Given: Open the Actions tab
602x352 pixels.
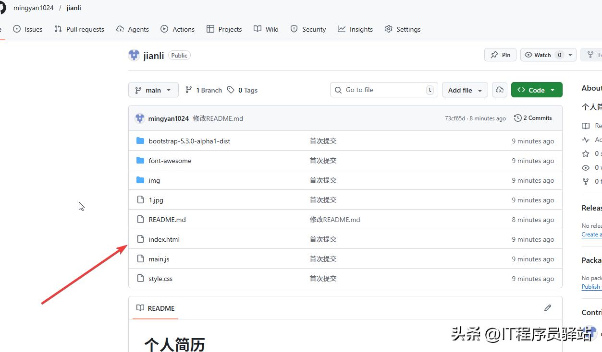Looking at the screenshot, I should [177, 29].
